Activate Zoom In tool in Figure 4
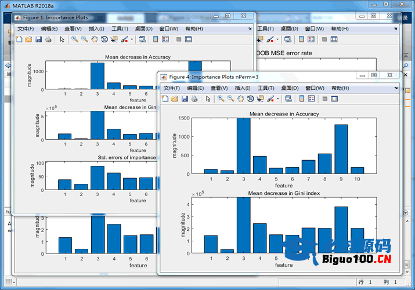415x290 pixels. coord(221,99)
